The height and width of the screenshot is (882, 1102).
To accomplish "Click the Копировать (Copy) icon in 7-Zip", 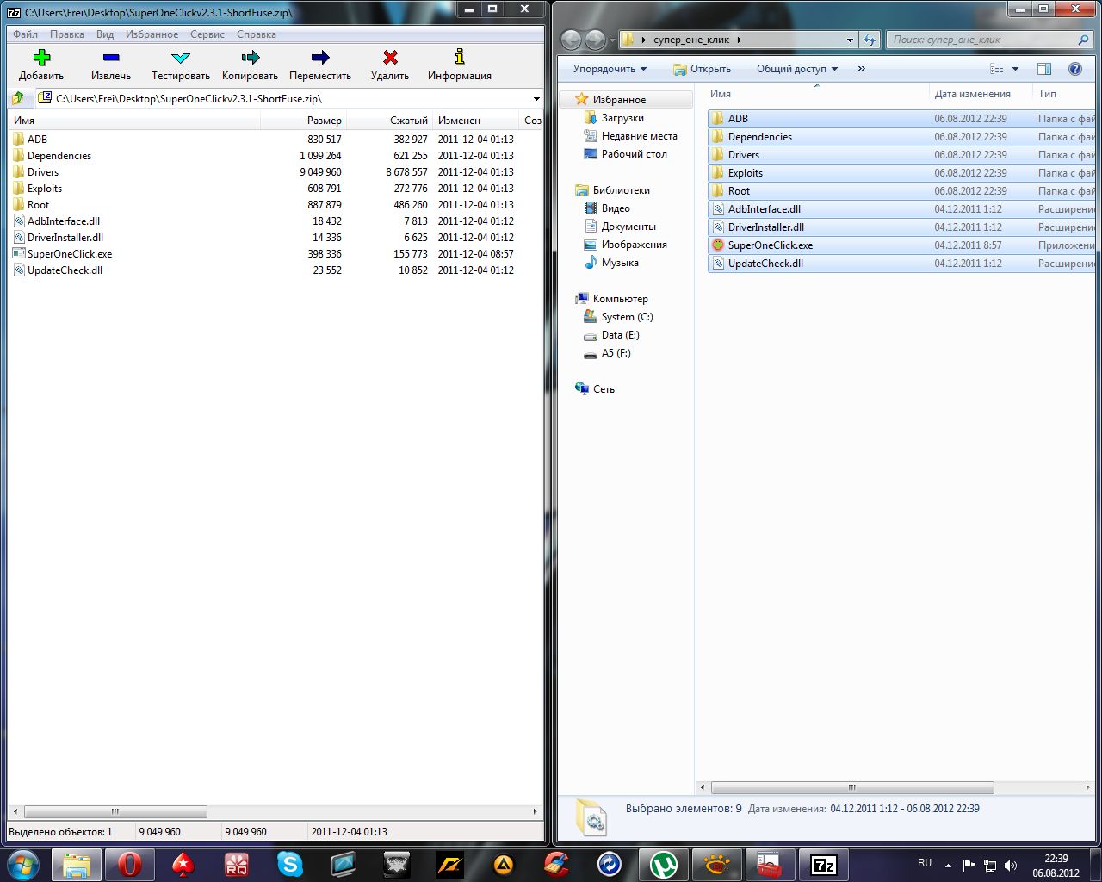I will tap(251, 58).
